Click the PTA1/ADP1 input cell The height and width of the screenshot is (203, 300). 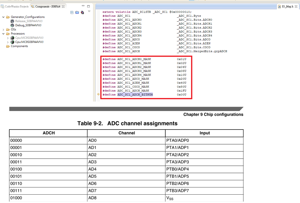click(x=204, y=148)
